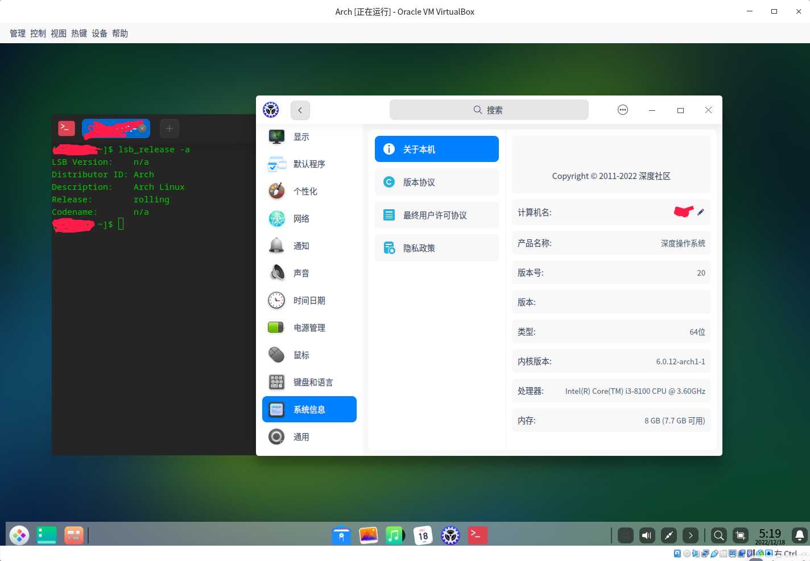Open 电源管理 (Power) settings icon
Image resolution: width=810 pixels, height=561 pixels.
point(276,327)
